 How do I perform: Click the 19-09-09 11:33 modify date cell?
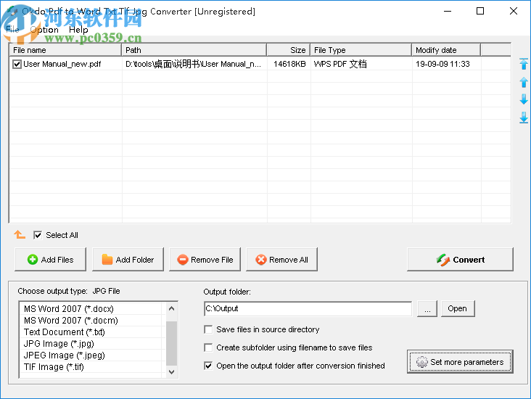[442, 64]
